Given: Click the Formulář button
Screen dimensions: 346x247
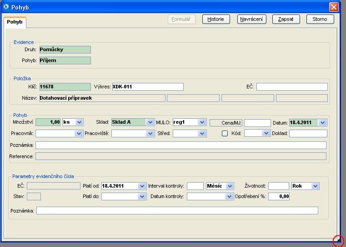Looking at the screenshot, I should click(x=181, y=19).
